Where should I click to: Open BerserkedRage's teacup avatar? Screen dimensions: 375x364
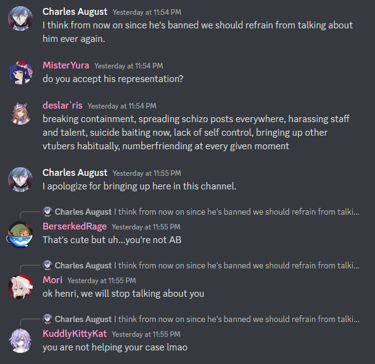tap(20, 234)
